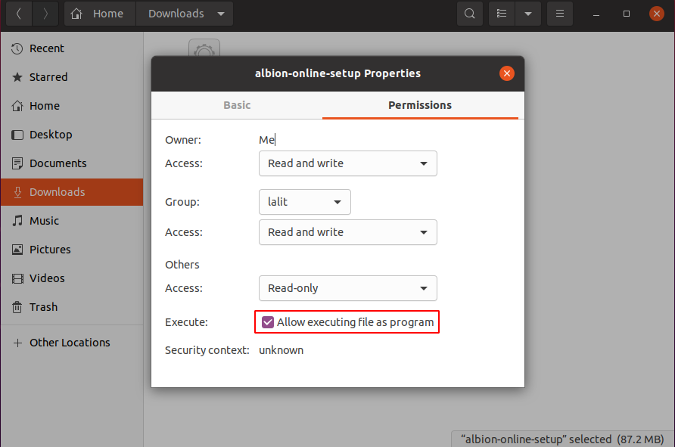Switch to the Basic tab
The height and width of the screenshot is (447, 675).
click(x=237, y=105)
